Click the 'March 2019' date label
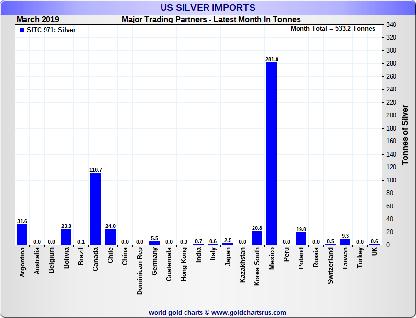The image size is (416, 318). coord(38,20)
